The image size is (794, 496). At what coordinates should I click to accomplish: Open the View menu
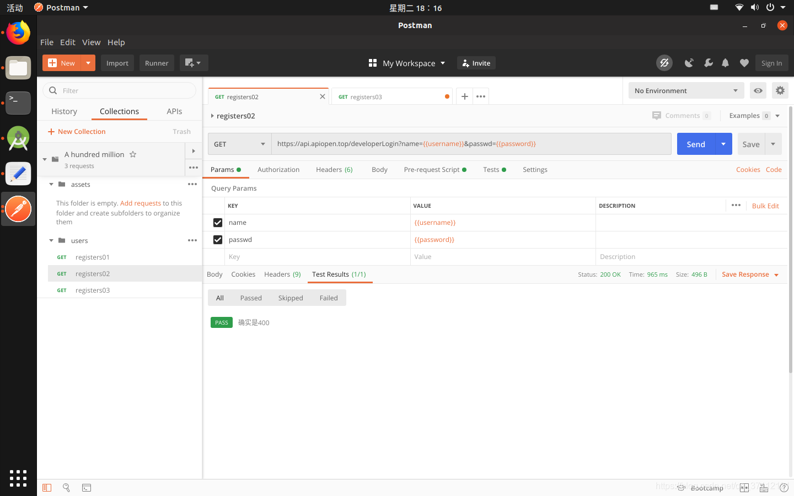coord(92,42)
